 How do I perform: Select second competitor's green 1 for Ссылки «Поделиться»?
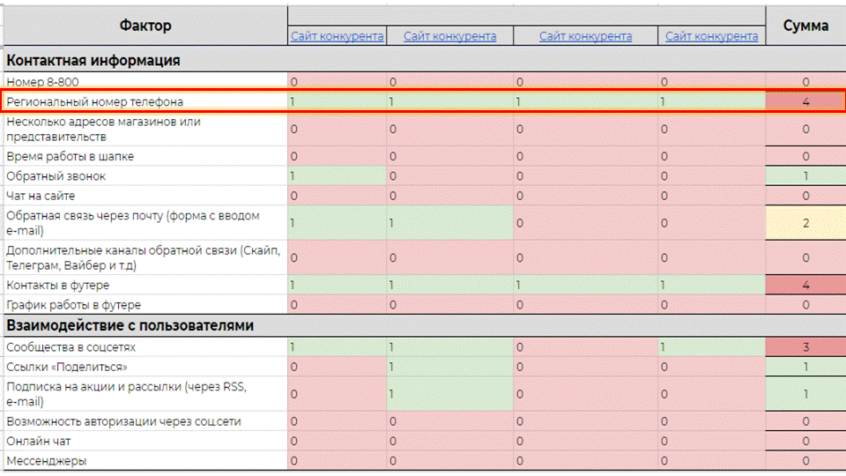click(450, 367)
